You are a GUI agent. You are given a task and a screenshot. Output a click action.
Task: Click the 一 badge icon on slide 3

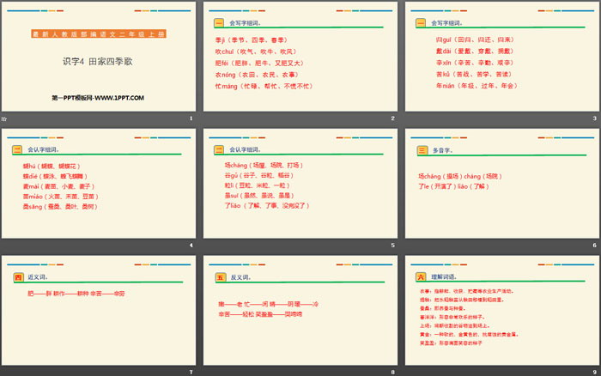pyautogui.click(x=422, y=22)
